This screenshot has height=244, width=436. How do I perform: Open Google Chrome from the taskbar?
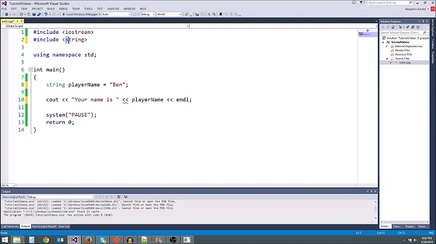pyautogui.click(x=46, y=240)
